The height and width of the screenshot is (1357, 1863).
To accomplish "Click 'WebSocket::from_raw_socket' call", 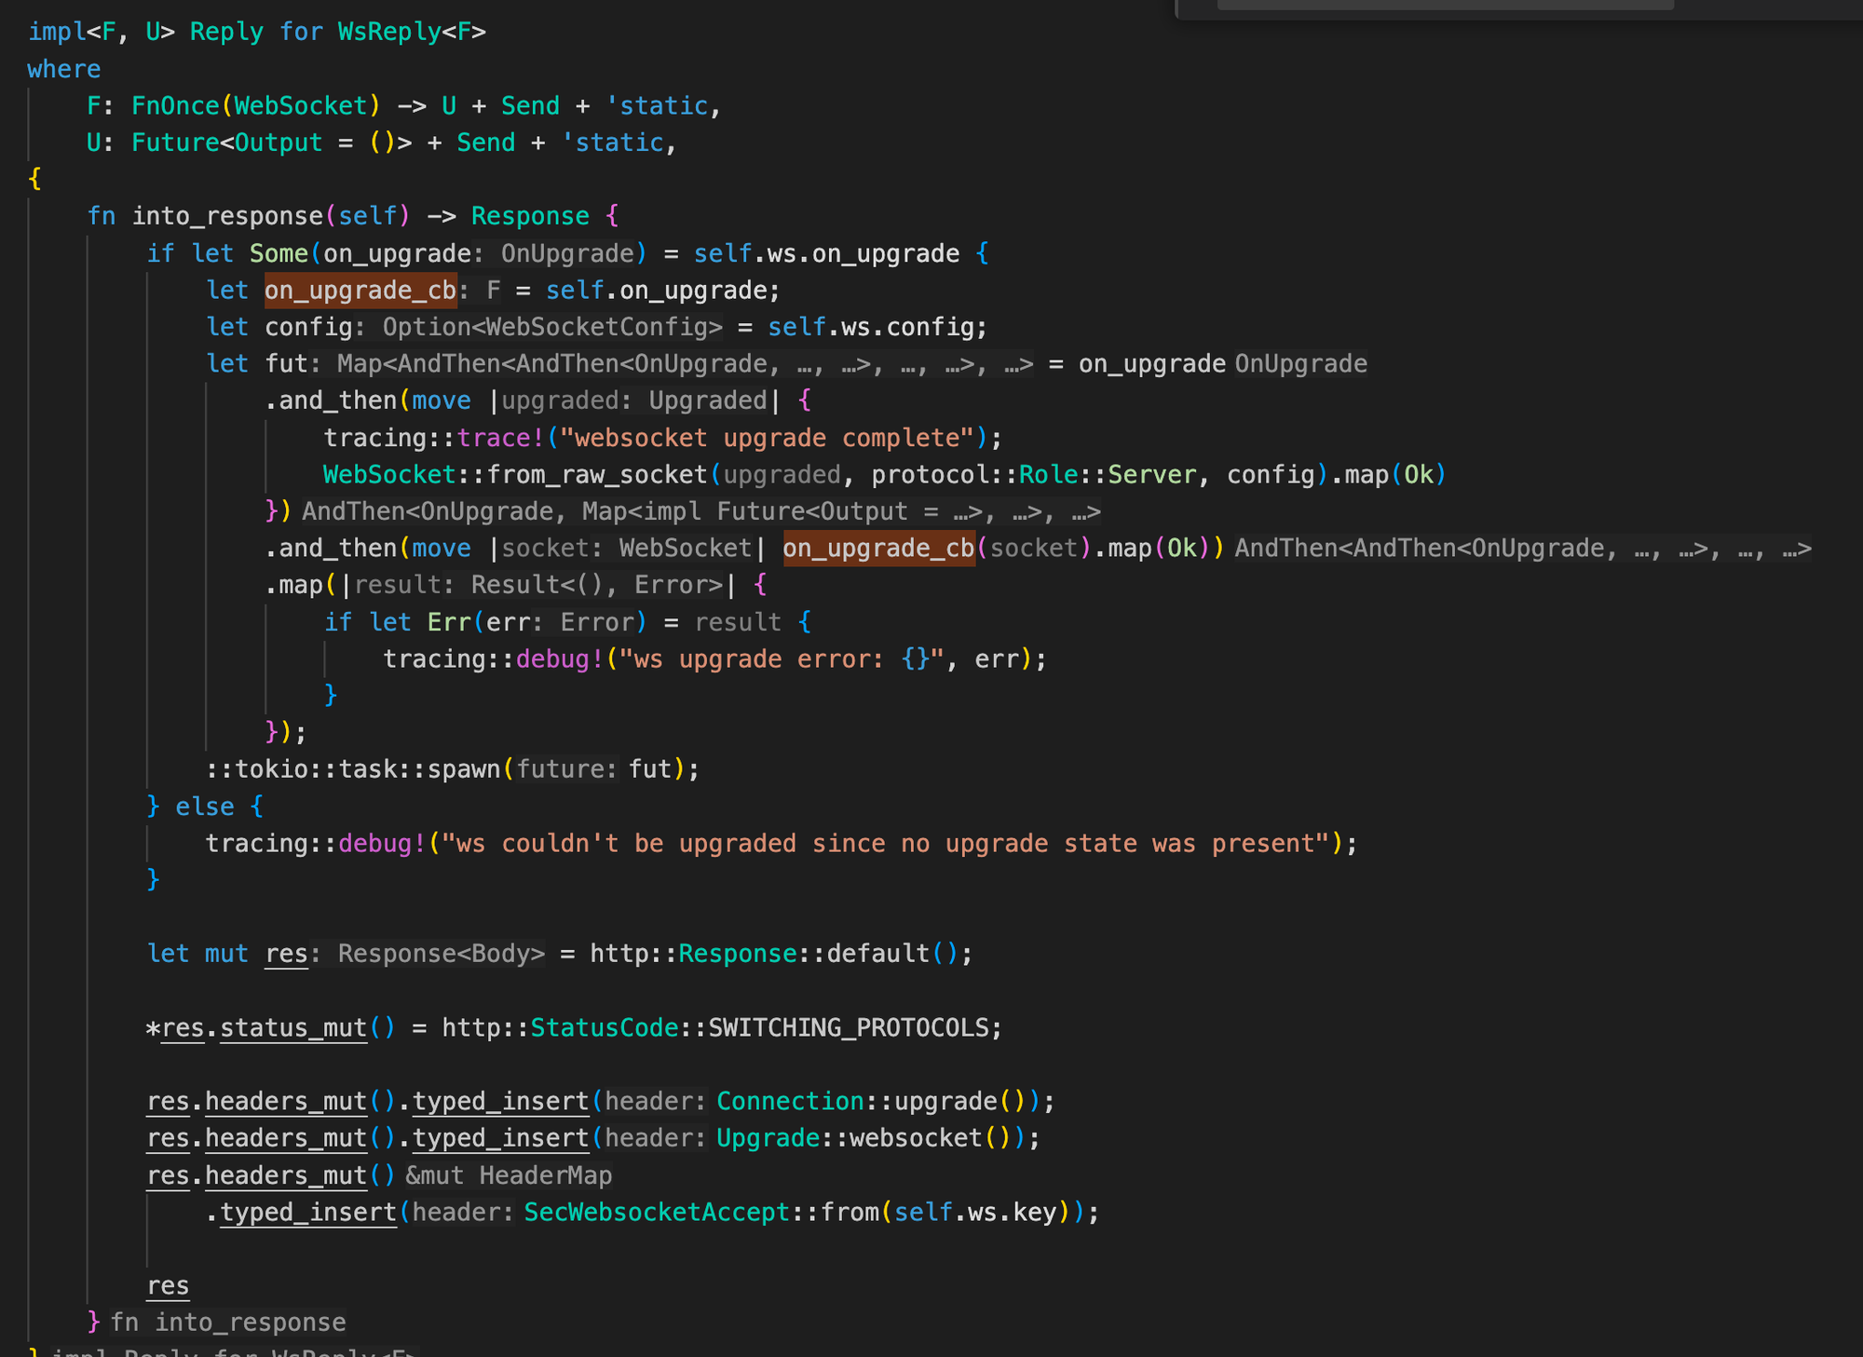I will pyautogui.click(x=515, y=475).
